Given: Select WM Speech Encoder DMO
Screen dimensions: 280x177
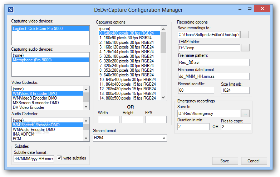Looking at the screenshot, I should coord(48,125).
